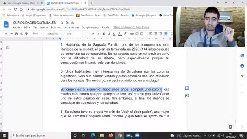
Task: Open a new browser tab
Action: (92, 3)
